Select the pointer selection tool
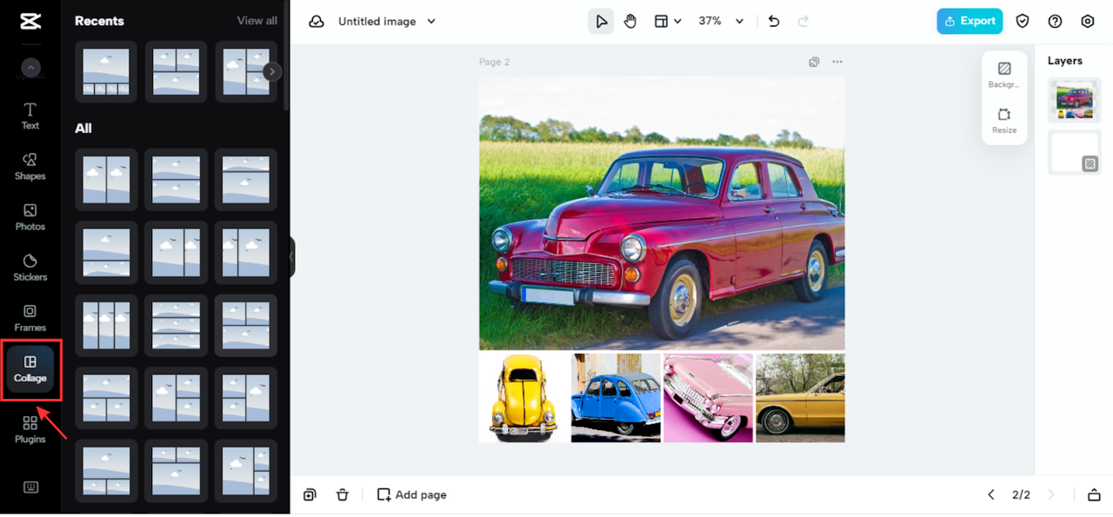Image resolution: width=1113 pixels, height=517 pixels. point(601,22)
